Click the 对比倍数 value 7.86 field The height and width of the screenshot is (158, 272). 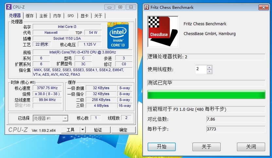[236, 119]
